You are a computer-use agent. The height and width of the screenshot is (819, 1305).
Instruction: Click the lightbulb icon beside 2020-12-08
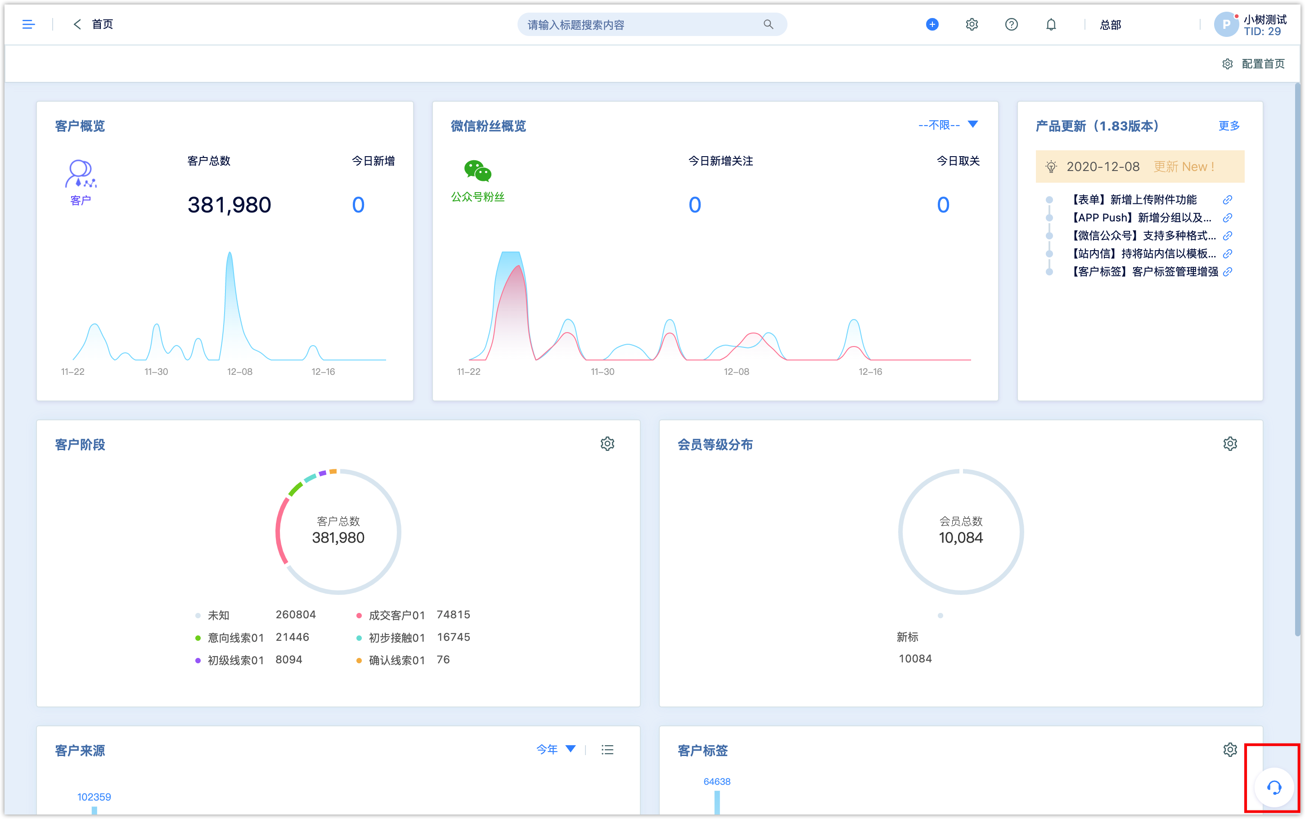click(x=1051, y=167)
